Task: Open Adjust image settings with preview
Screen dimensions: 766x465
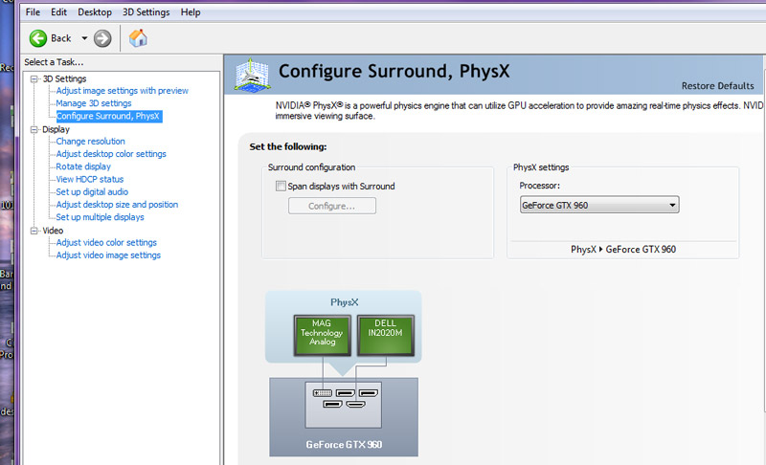Action: pyautogui.click(x=123, y=91)
